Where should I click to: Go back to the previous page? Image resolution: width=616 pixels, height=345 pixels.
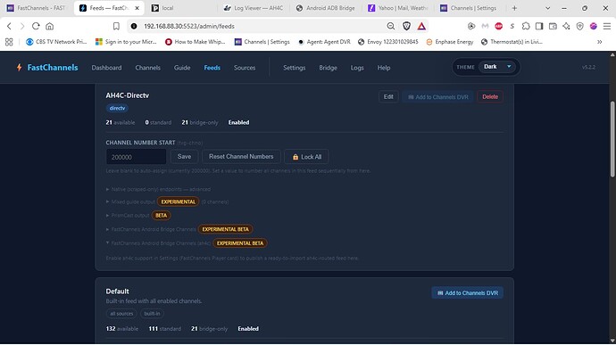[x=9, y=26]
